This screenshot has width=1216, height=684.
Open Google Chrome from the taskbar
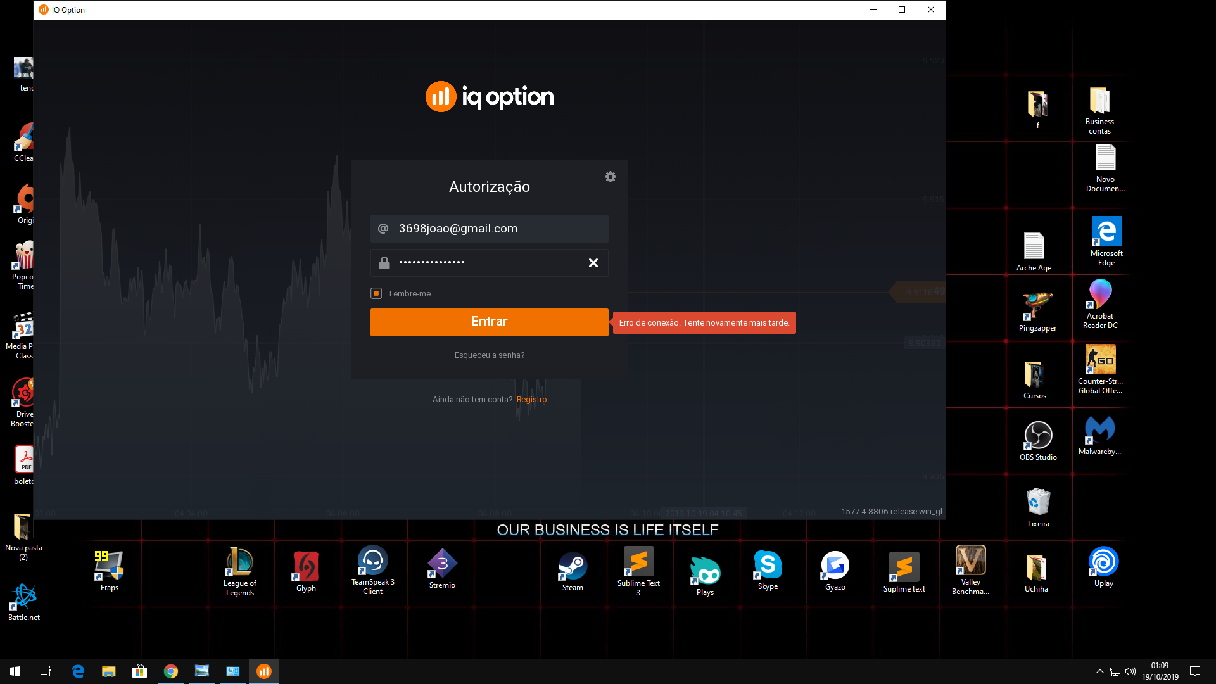tap(171, 671)
